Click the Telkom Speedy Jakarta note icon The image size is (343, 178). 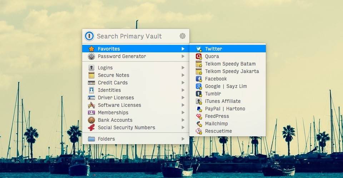(x=199, y=71)
